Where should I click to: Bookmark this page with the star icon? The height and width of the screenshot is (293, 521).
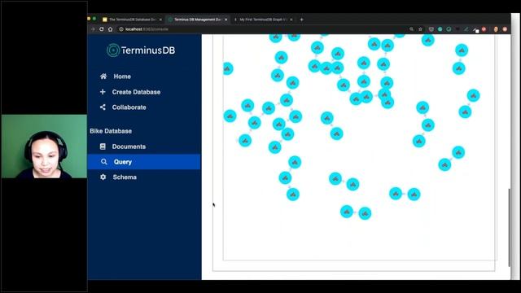[x=420, y=29]
